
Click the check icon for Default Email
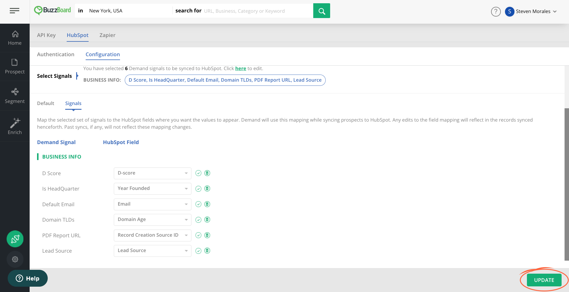click(199, 204)
